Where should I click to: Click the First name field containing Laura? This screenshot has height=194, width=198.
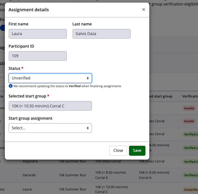37,34
